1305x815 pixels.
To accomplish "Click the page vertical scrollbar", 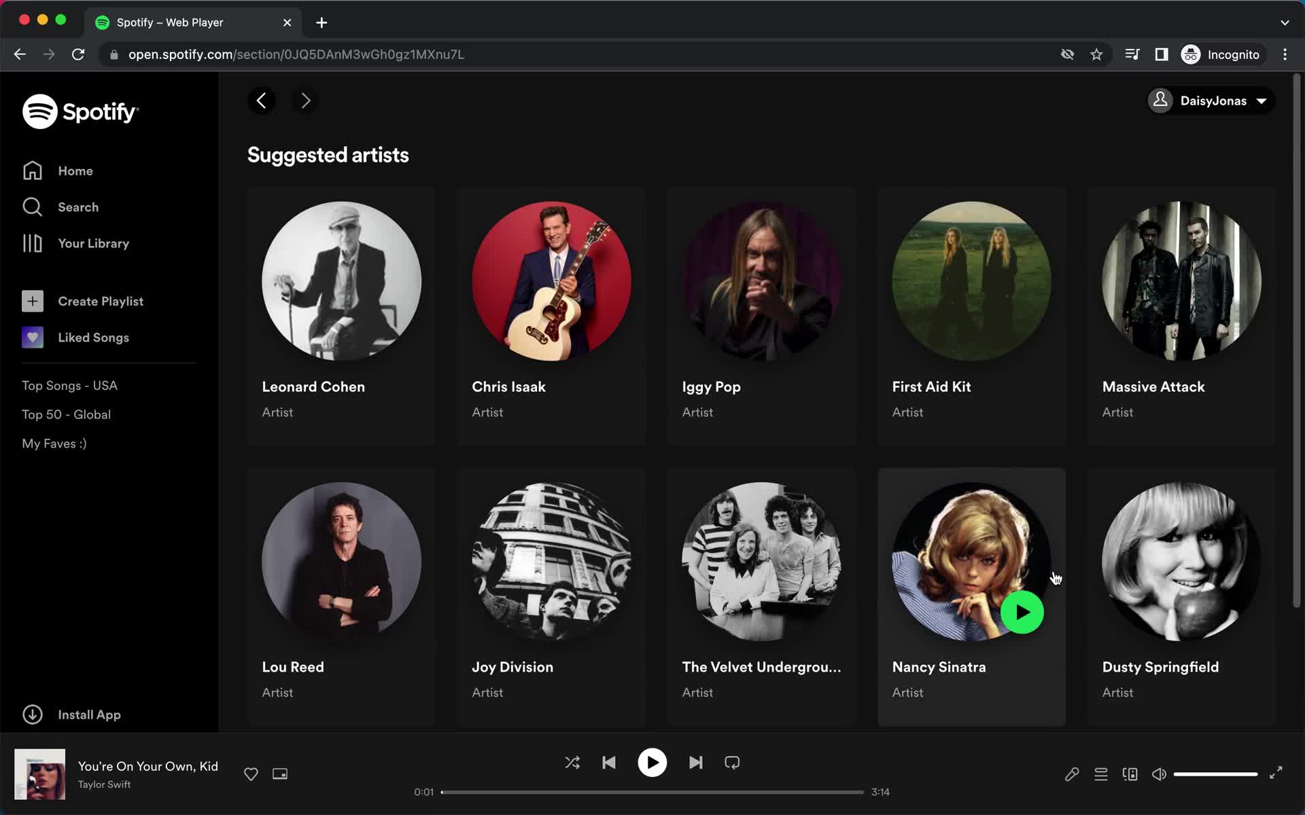I will [x=1296, y=340].
